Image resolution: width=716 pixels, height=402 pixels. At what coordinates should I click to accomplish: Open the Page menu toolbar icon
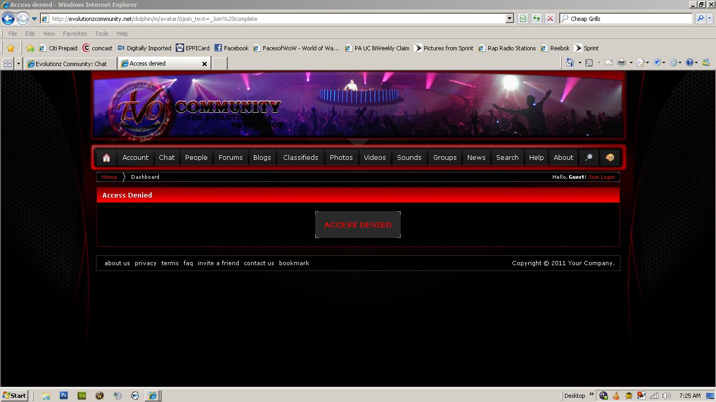coord(643,63)
